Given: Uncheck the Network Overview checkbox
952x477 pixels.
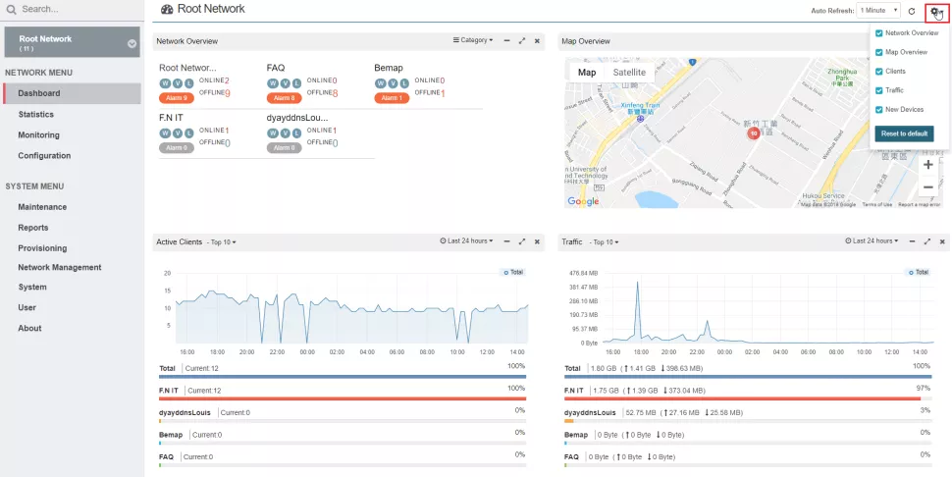Looking at the screenshot, I should (x=878, y=33).
